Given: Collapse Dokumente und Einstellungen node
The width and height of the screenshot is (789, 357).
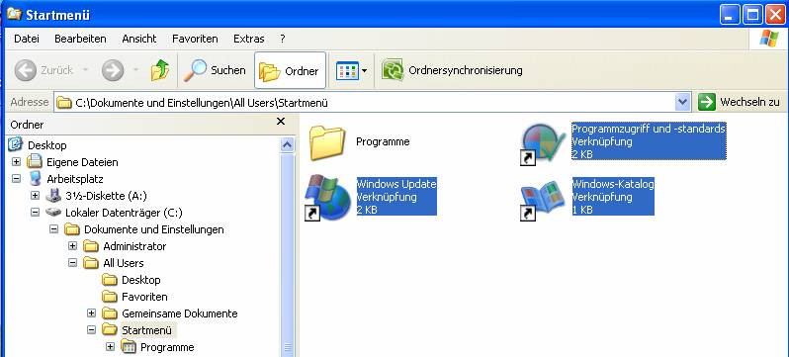Looking at the screenshot, I should (x=53, y=229).
